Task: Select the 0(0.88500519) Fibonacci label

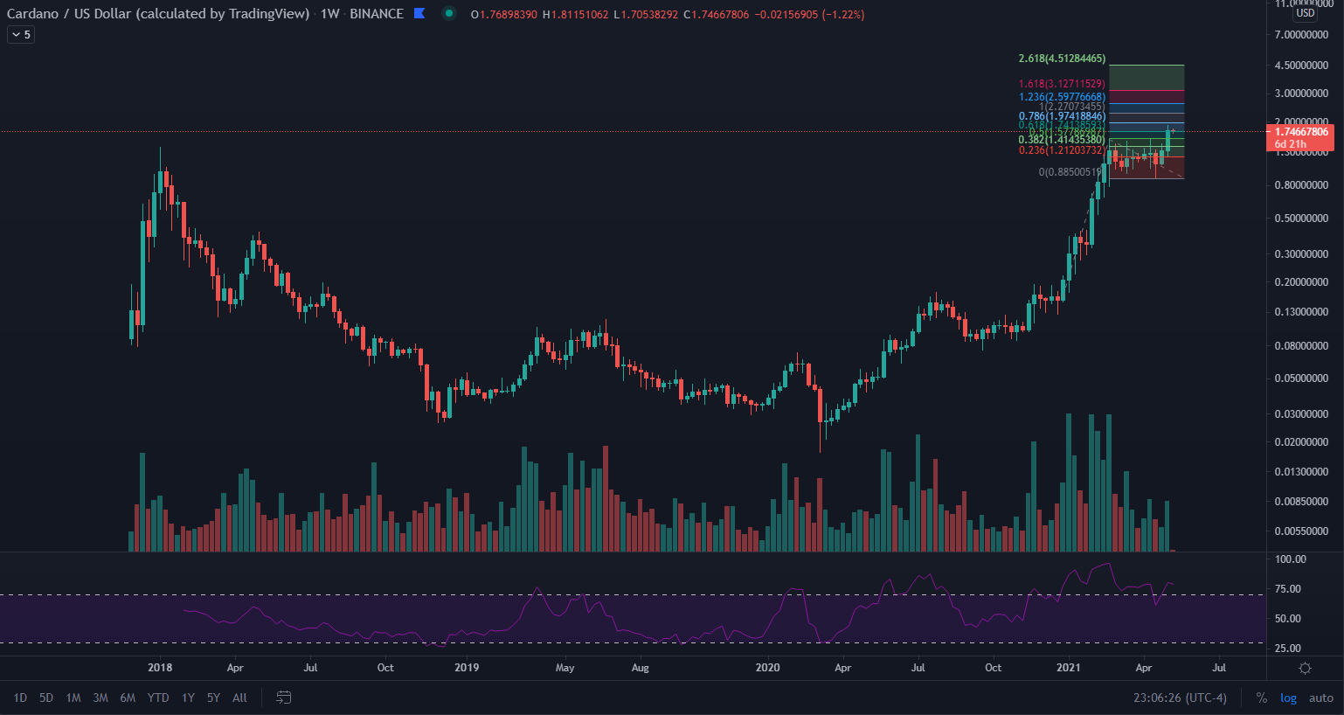Action: 1070,172
